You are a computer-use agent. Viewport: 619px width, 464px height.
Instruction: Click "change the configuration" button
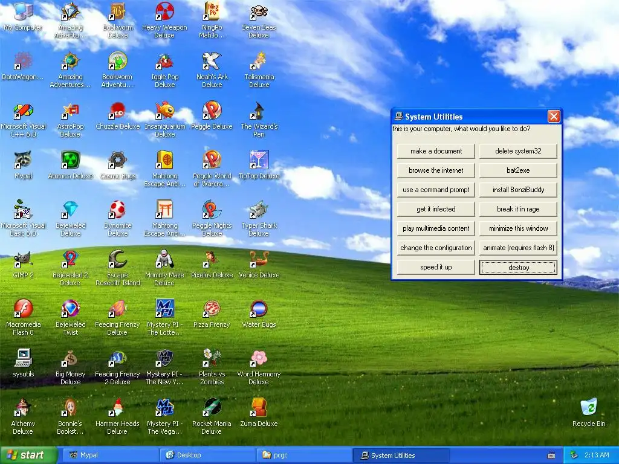[436, 248]
